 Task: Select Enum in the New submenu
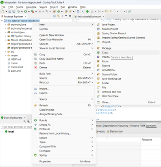pos(128,61)
